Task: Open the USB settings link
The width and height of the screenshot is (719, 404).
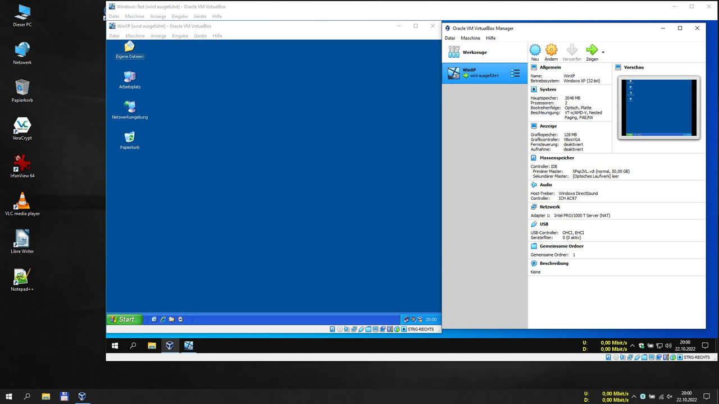Action: click(544, 224)
